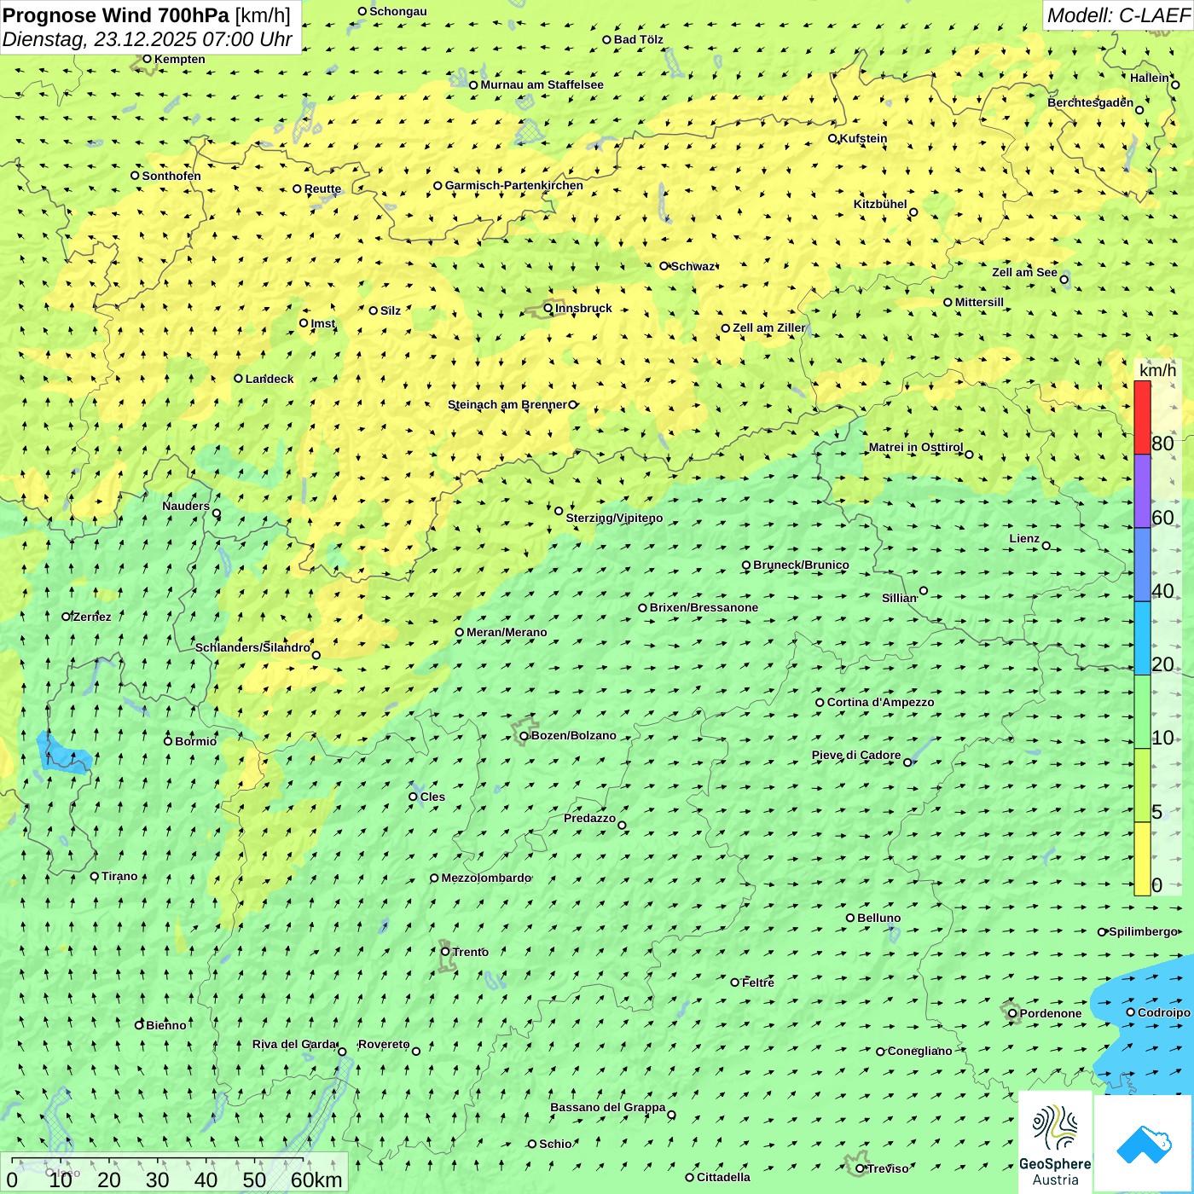This screenshot has width=1194, height=1194.
Task: Click the 'Predazzo' label
Action: tap(589, 819)
